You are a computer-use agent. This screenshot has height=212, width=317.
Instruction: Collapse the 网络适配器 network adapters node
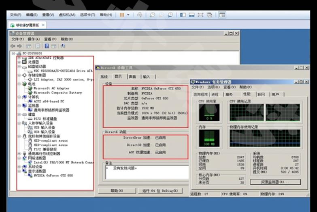[19, 158]
